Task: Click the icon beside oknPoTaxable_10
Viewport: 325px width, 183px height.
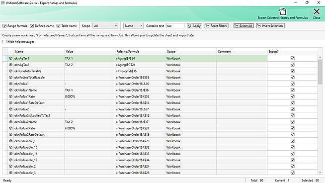Action: point(11,147)
